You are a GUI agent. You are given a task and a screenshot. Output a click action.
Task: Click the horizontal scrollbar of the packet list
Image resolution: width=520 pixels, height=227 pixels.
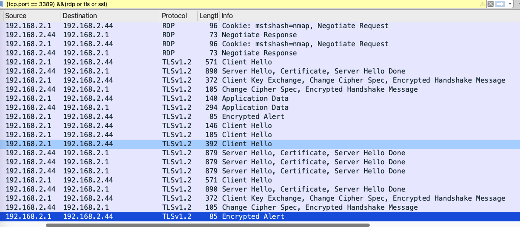tap(208, 225)
